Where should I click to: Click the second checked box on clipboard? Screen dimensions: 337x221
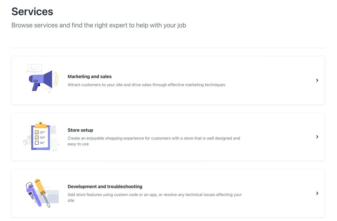tap(37, 137)
